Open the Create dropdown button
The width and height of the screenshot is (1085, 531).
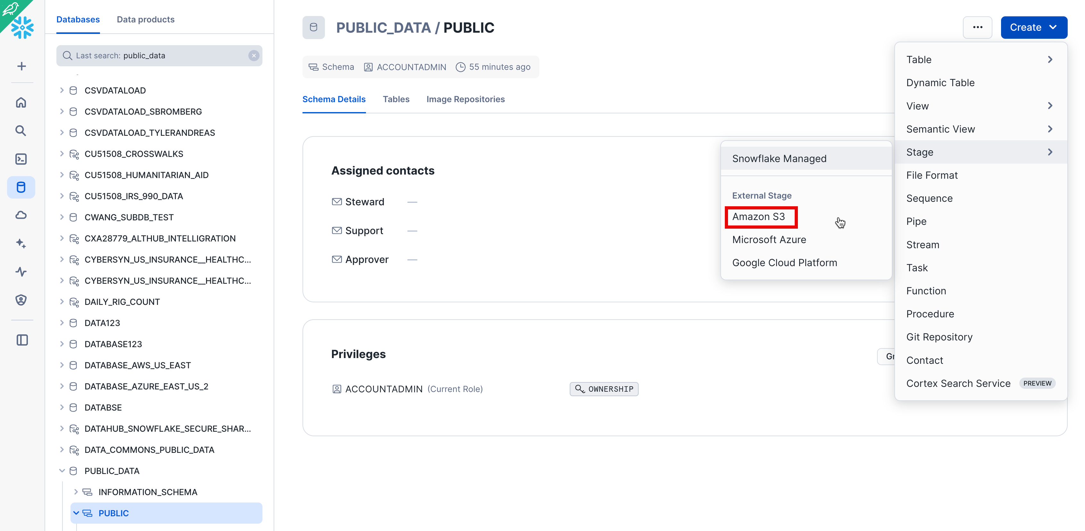click(1034, 27)
